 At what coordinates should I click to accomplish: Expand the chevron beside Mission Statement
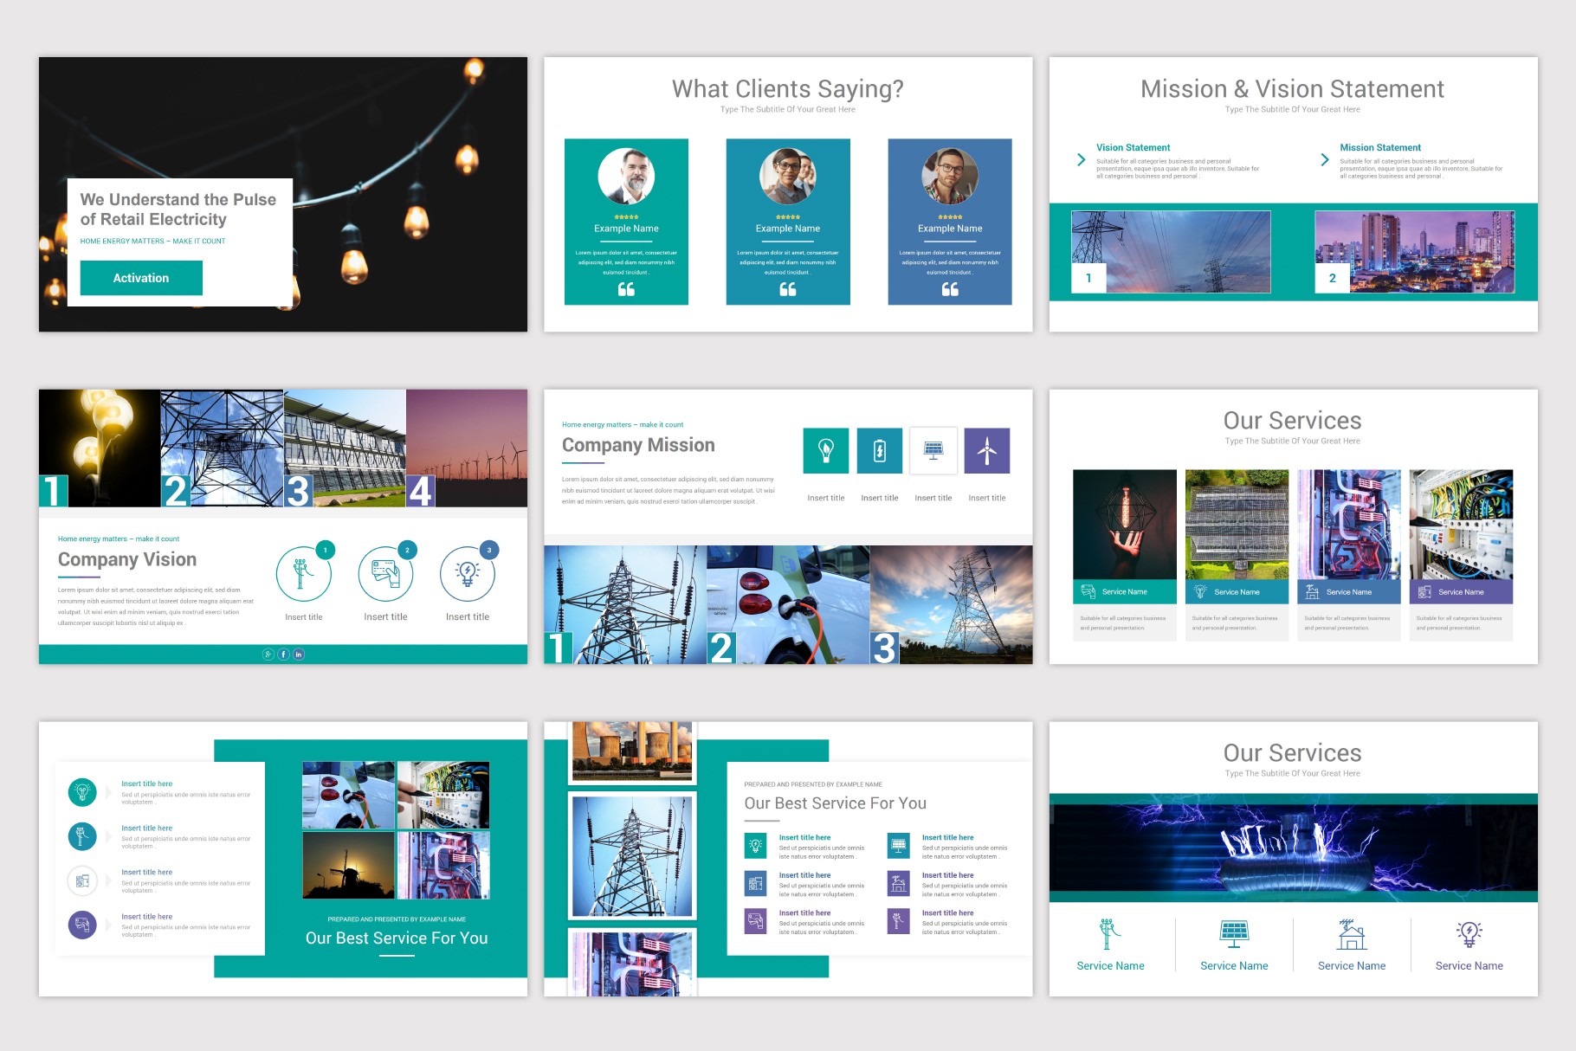1324,159
